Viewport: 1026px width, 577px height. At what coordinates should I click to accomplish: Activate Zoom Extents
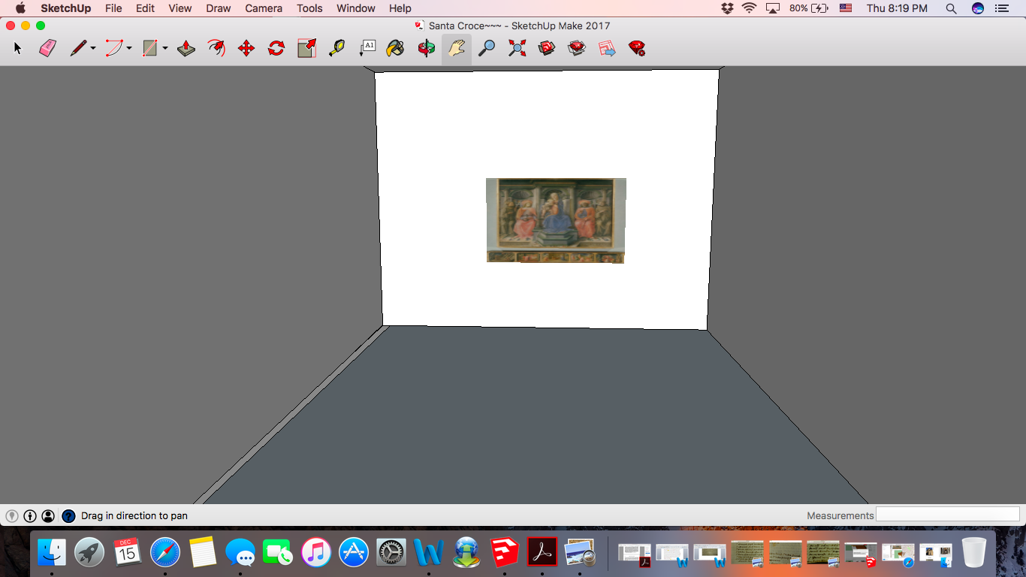point(517,49)
